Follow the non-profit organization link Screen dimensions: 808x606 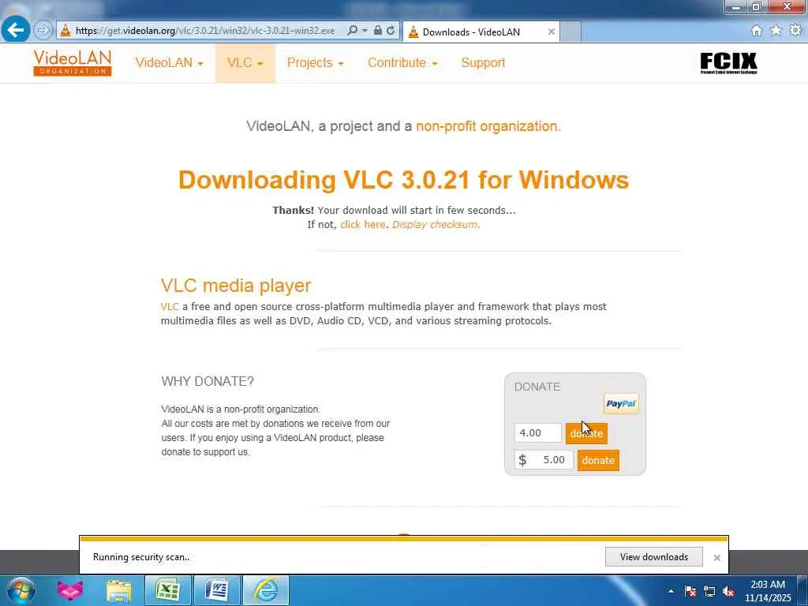(x=488, y=126)
